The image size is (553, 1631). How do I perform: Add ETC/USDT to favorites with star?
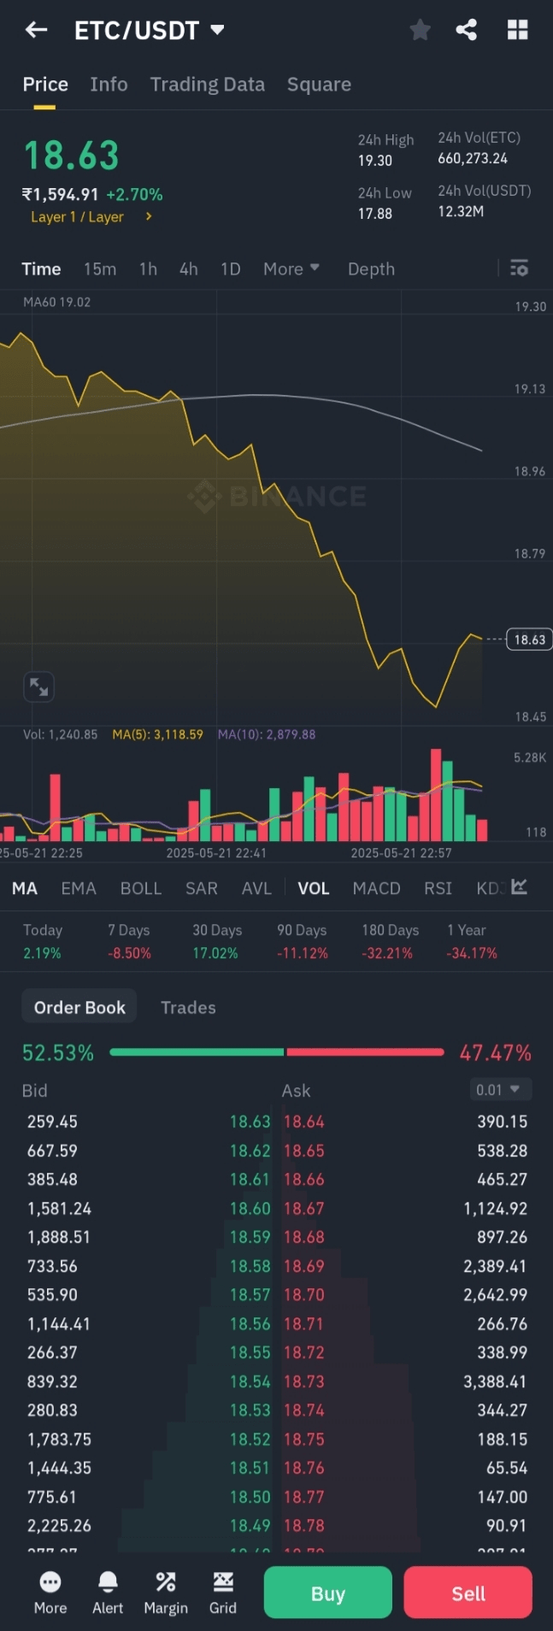pyautogui.click(x=420, y=30)
